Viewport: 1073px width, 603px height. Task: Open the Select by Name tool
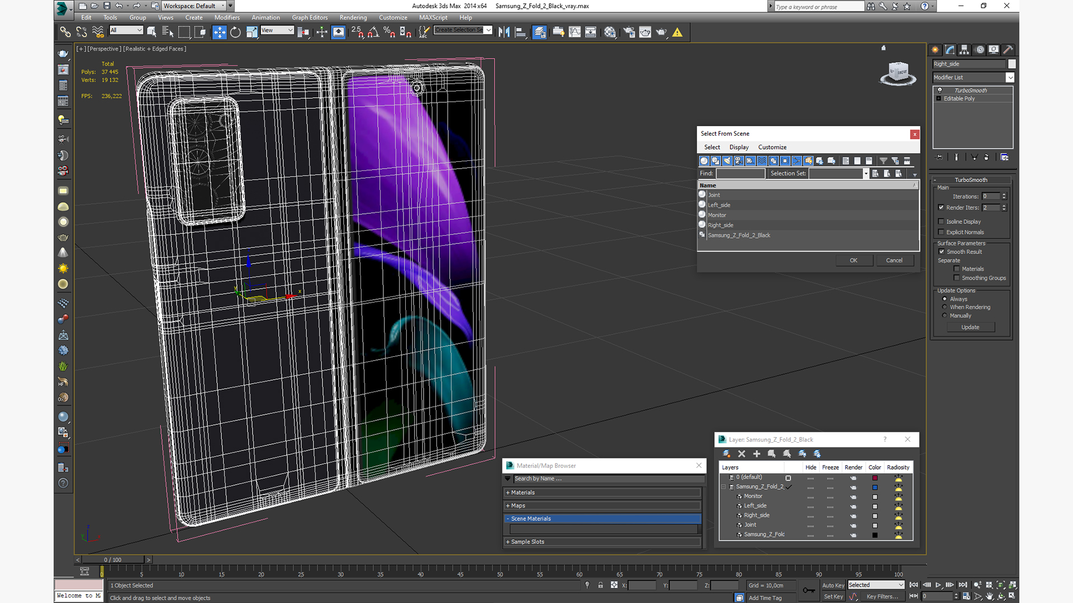coord(168,32)
